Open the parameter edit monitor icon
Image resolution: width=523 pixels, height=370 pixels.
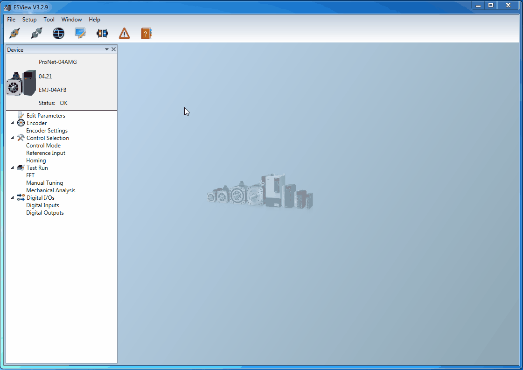pos(80,34)
